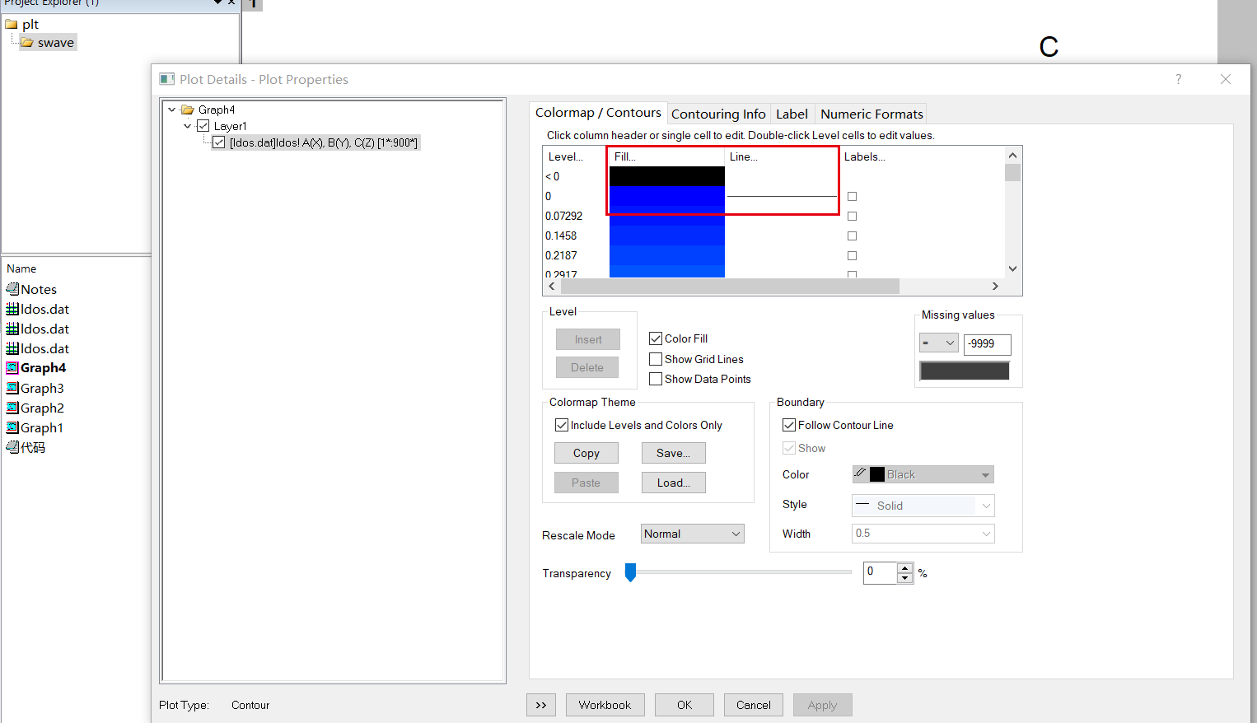Enable Show Grid Lines

click(656, 359)
